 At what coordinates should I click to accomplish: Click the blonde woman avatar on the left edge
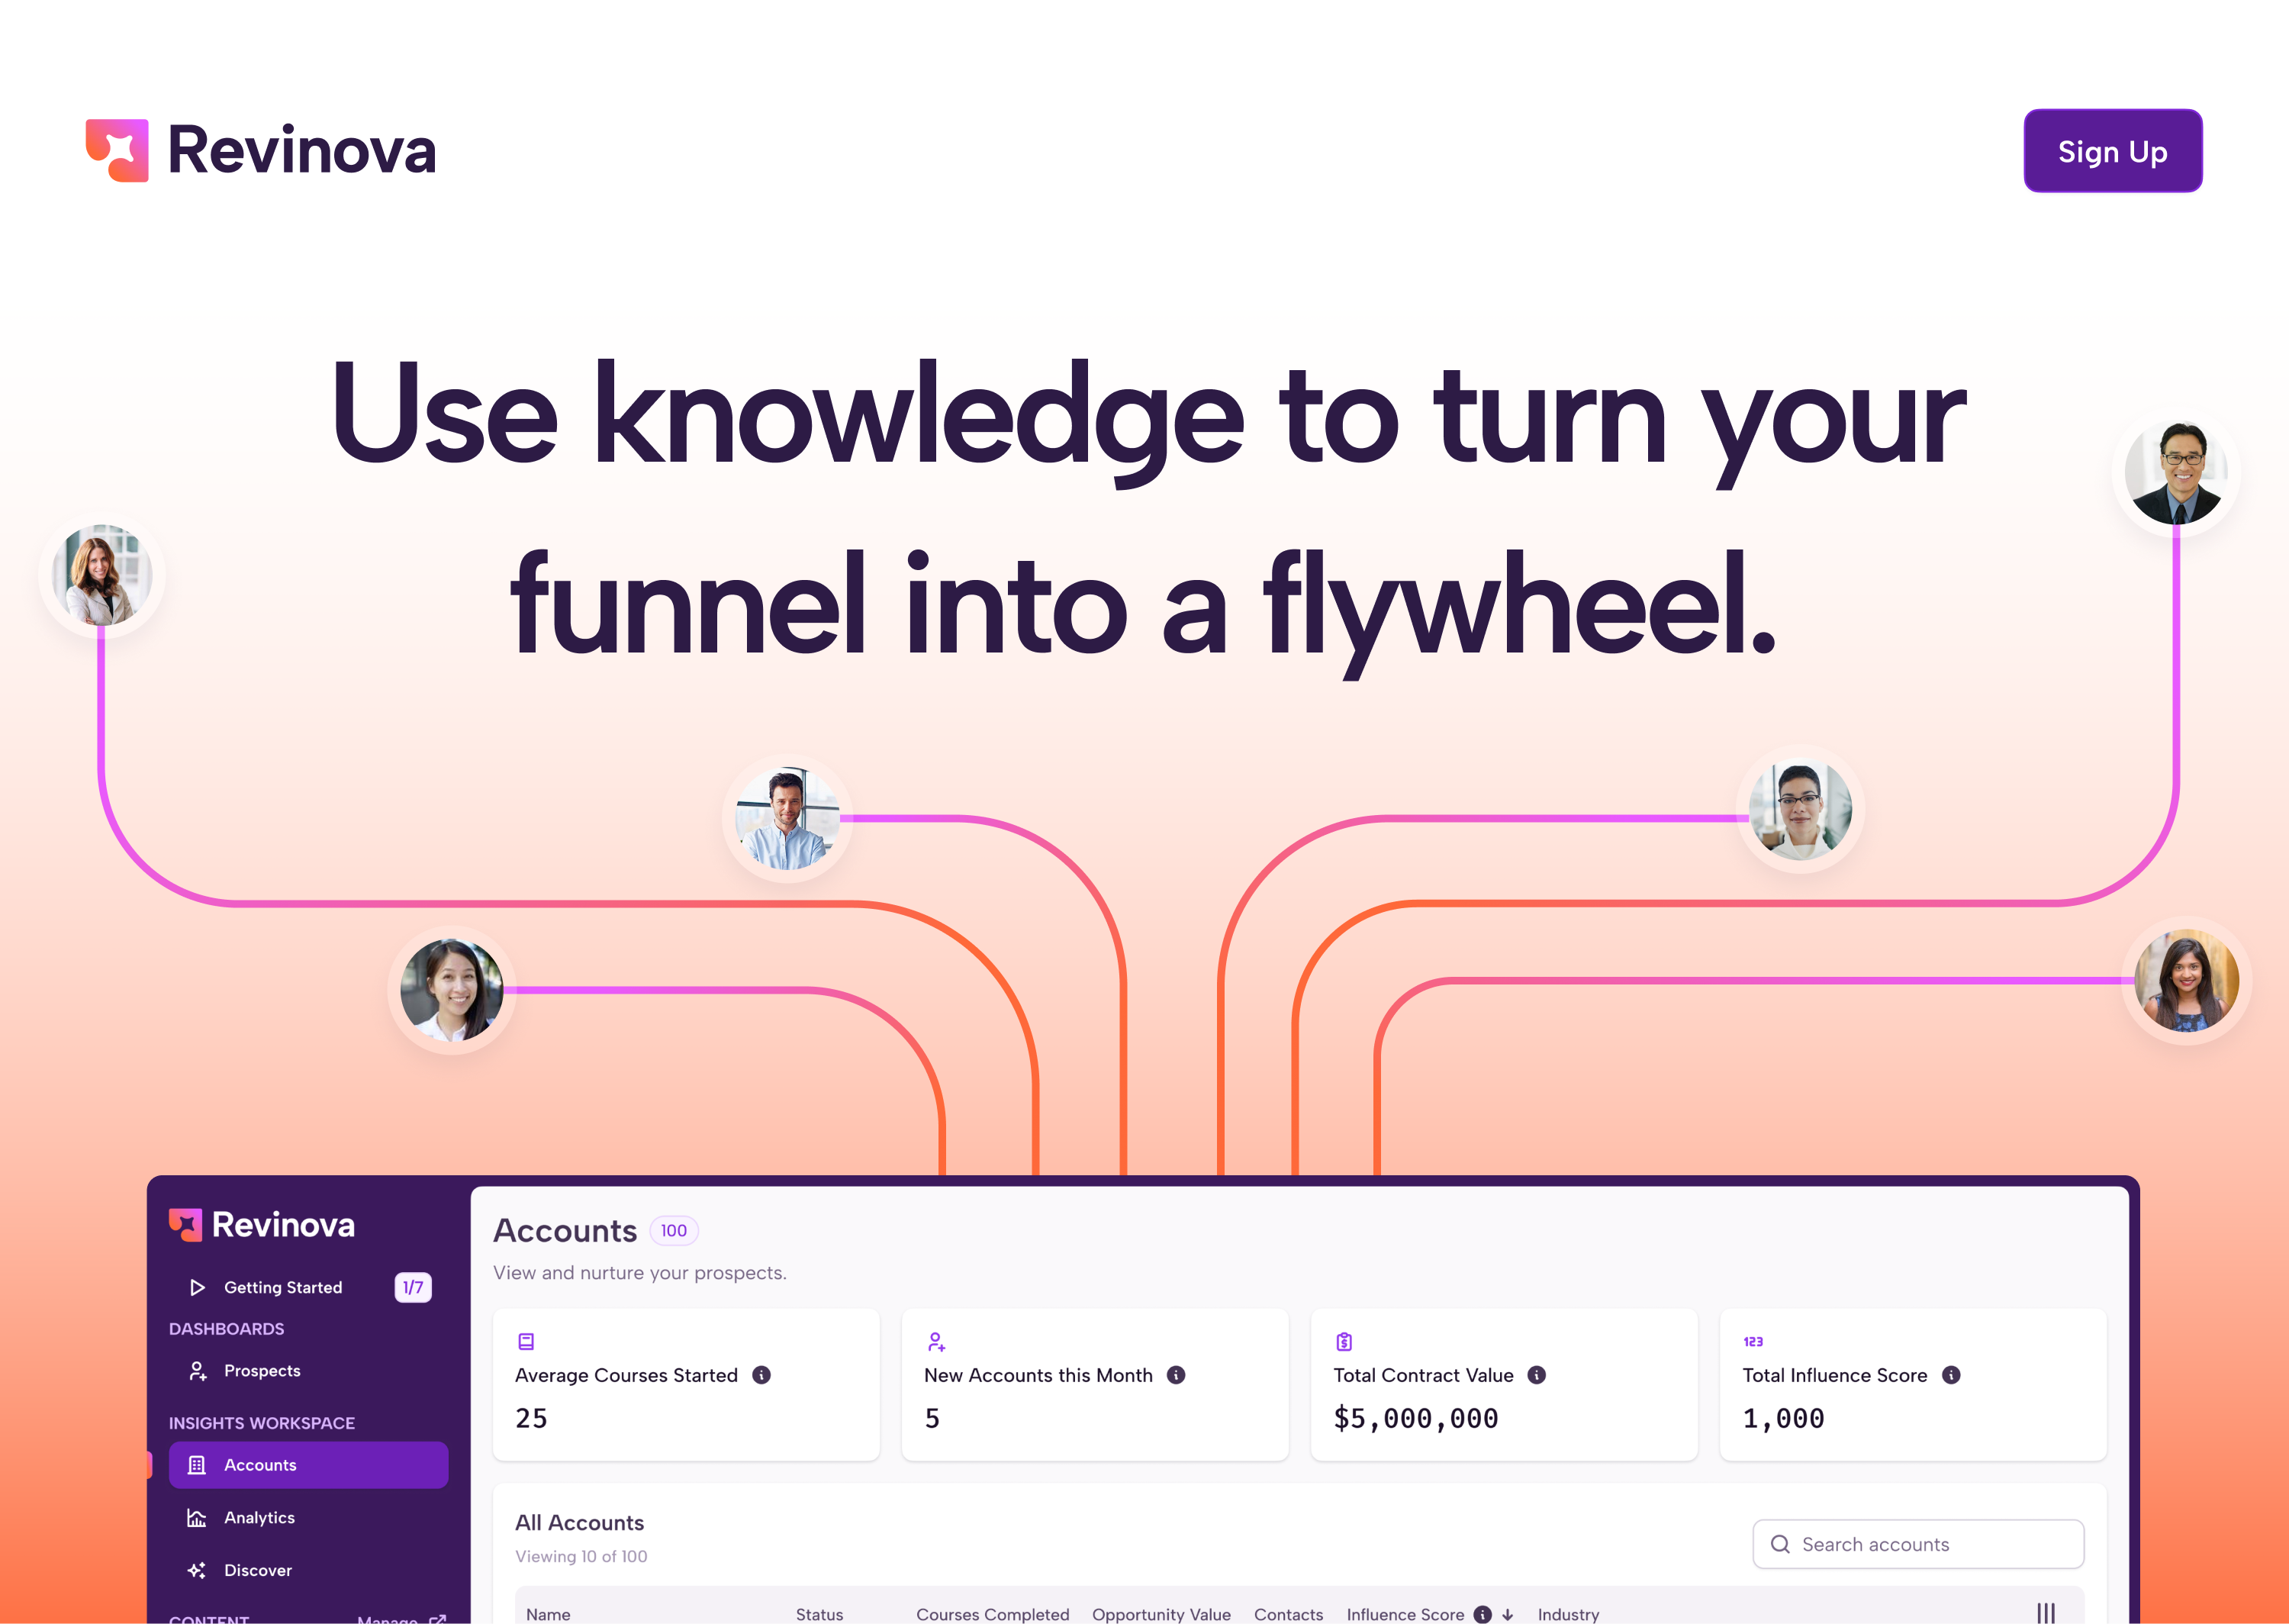102,575
